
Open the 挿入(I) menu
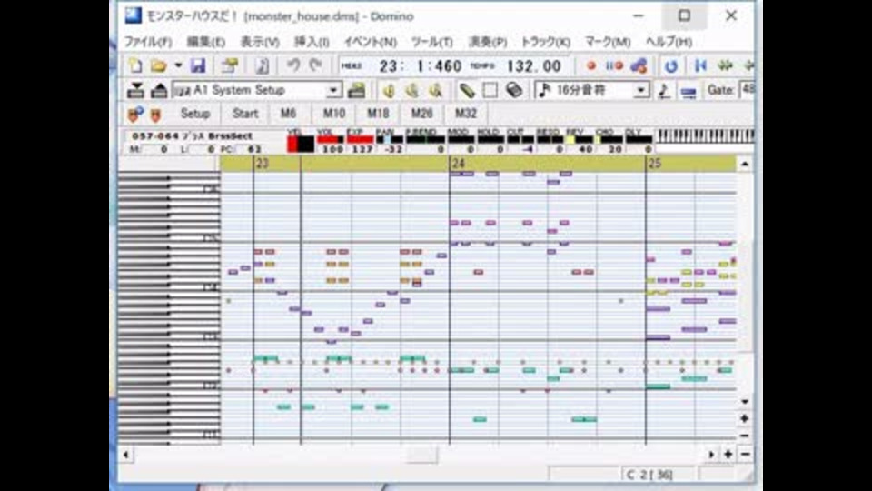coord(312,42)
